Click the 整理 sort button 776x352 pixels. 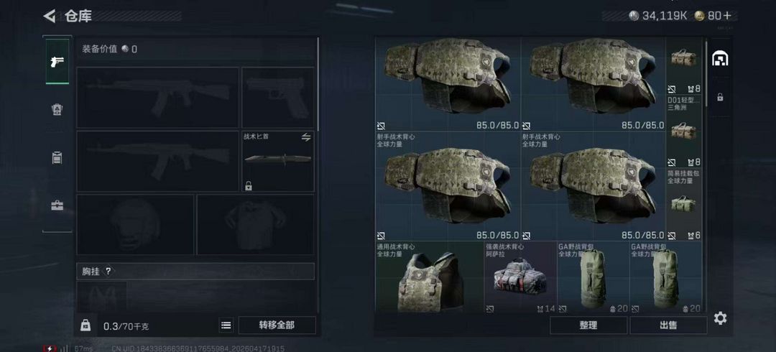point(588,325)
